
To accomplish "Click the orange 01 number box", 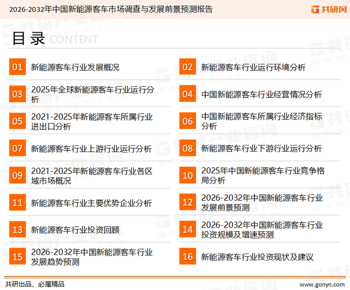I will click(x=17, y=67).
